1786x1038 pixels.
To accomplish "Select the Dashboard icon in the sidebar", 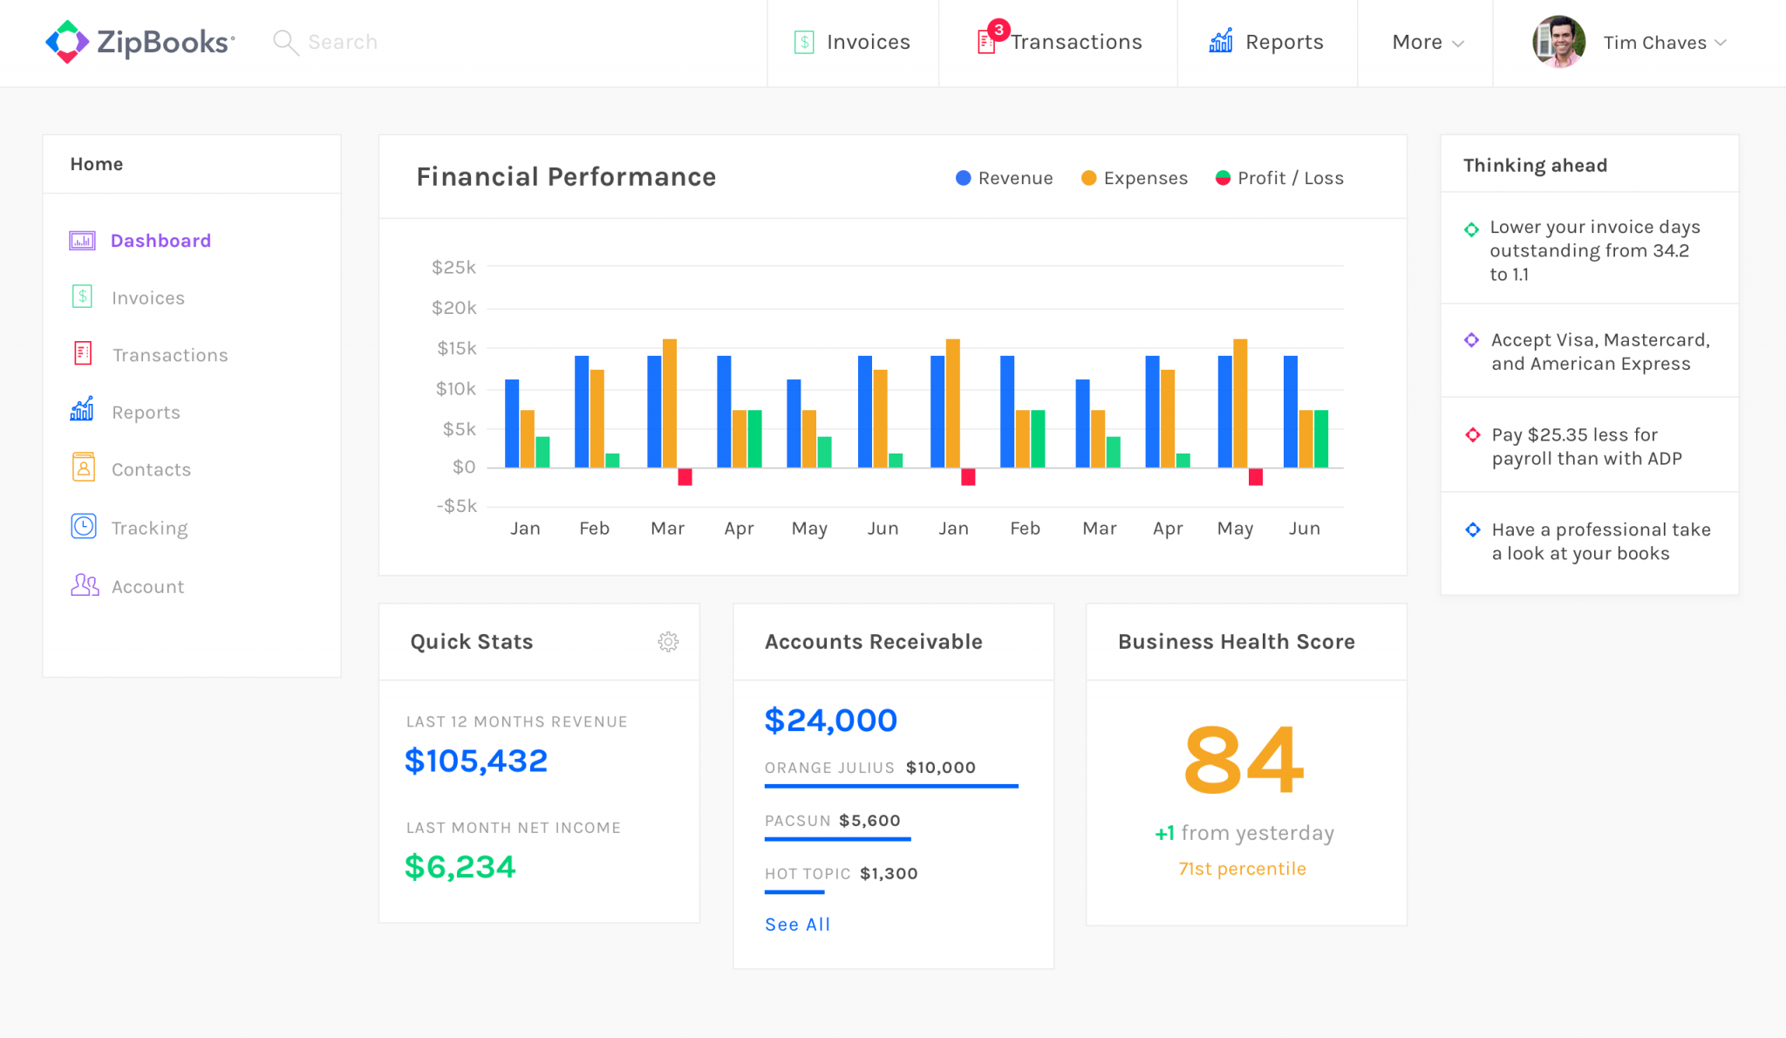I will pyautogui.click(x=81, y=240).
